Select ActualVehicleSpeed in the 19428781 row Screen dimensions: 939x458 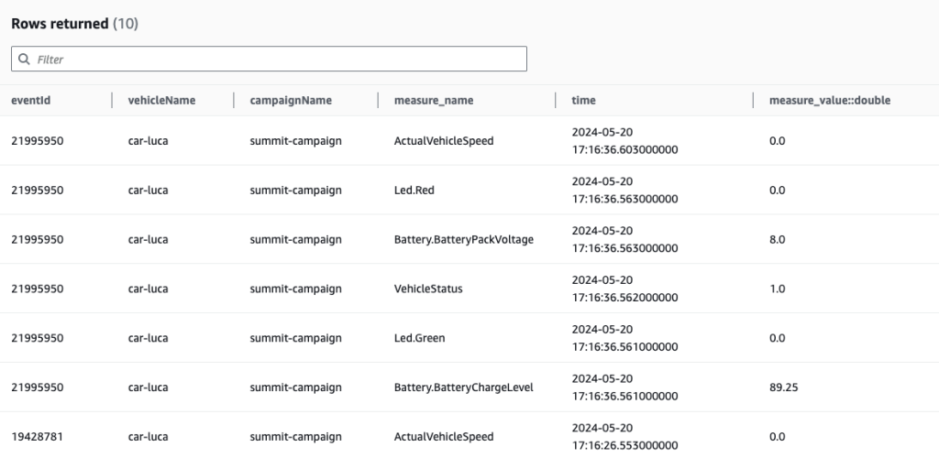pos(444,437)
